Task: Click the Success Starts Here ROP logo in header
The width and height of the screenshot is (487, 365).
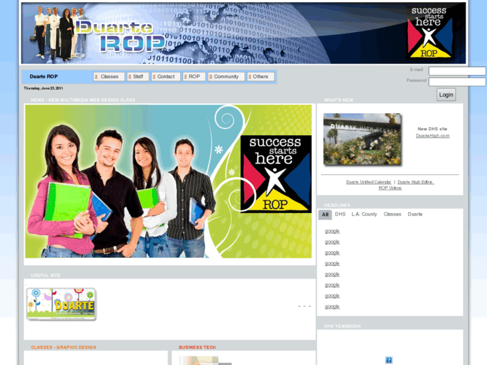Action: [x=429, y=33]
